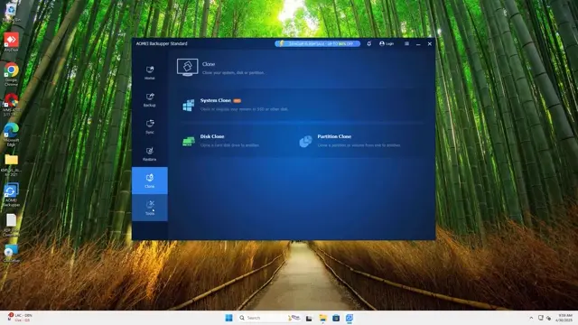The width and height of the screenshot is (578, 325).
Task: Click the pie-chart Partition Clone icon
Action: [305, 141]
